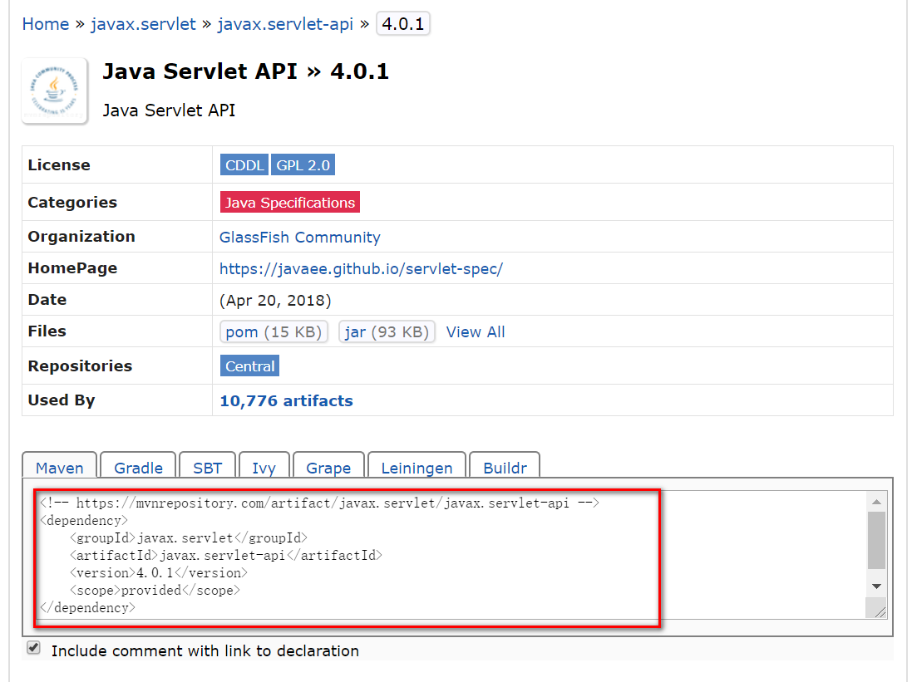Switch to the Gradle tab
The height and width of the screenshot is (682, 912).
[x=139, y=467]
